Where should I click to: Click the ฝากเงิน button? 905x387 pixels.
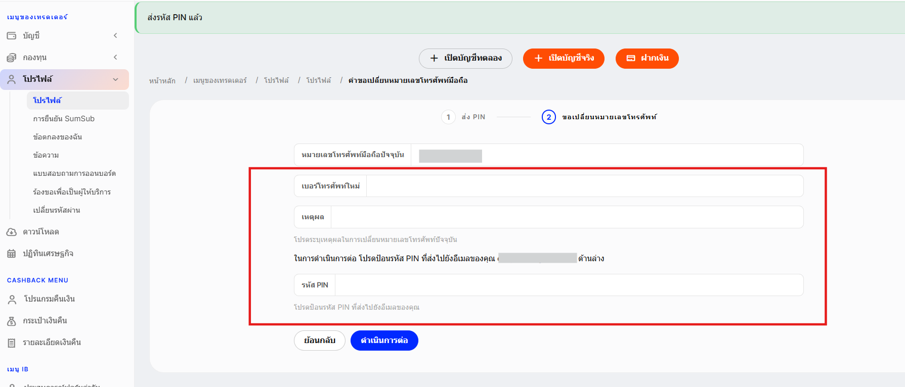click(647, 58)
